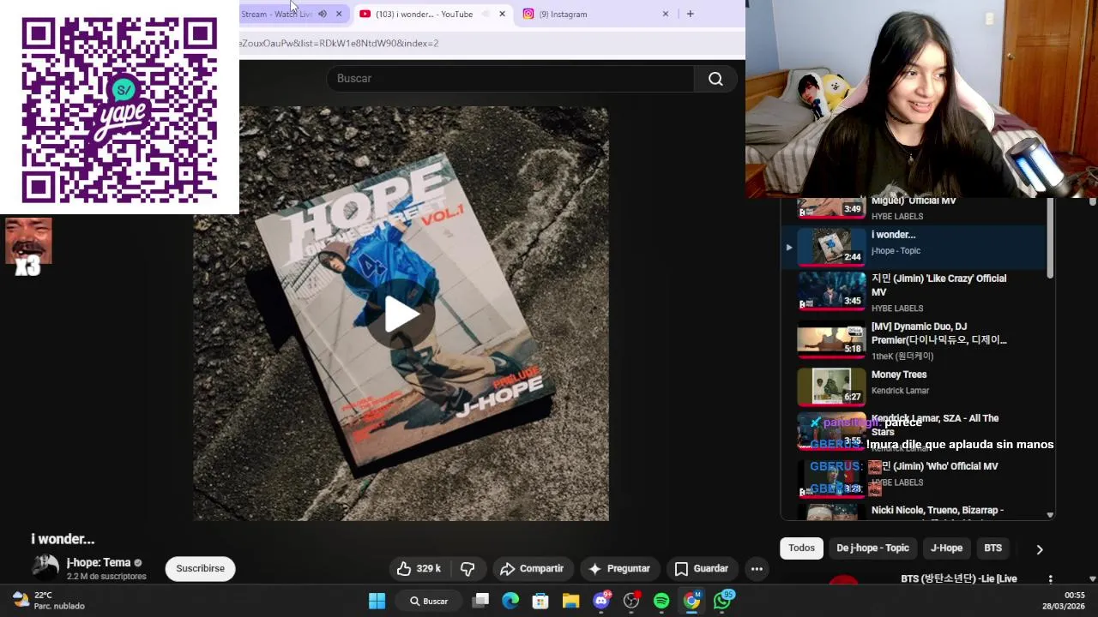Play Money Trees by Kendrick Lamar
This screenshot has width=1098, height=617.
[x=914, y=386]
